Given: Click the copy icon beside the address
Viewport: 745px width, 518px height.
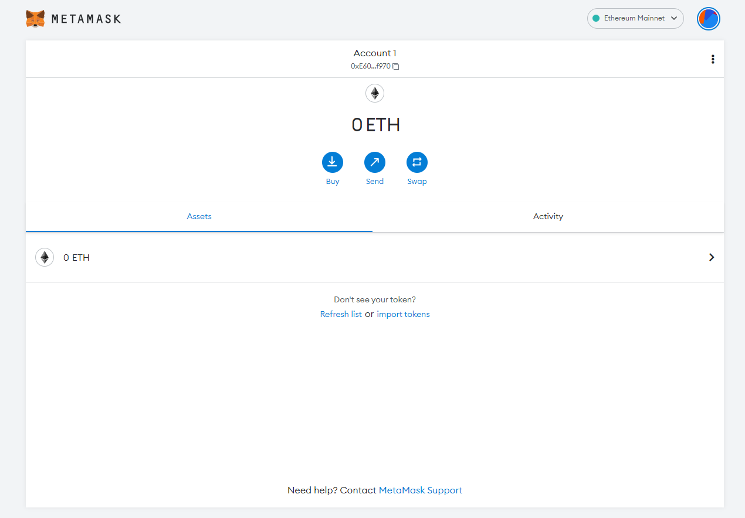Looking at the screenshot, I should tap(396, 67).
